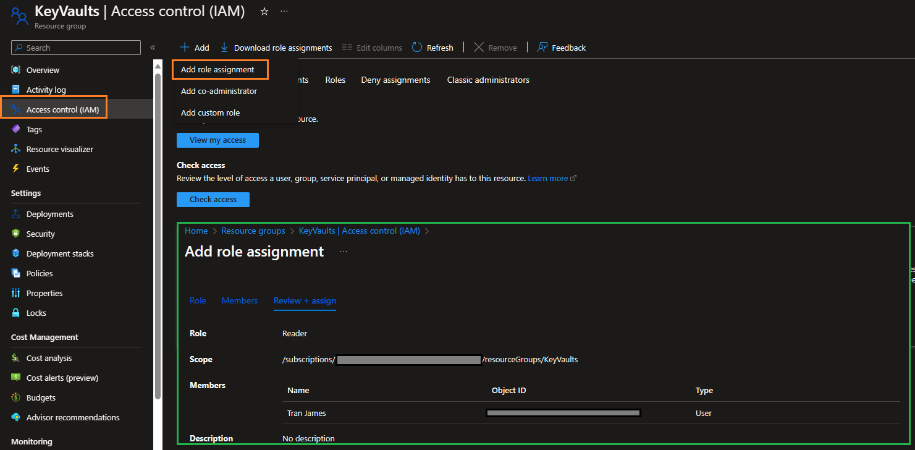Click the purple Tags icon
The width and height of the screenshot is (915, 450).
pos(16,129)
